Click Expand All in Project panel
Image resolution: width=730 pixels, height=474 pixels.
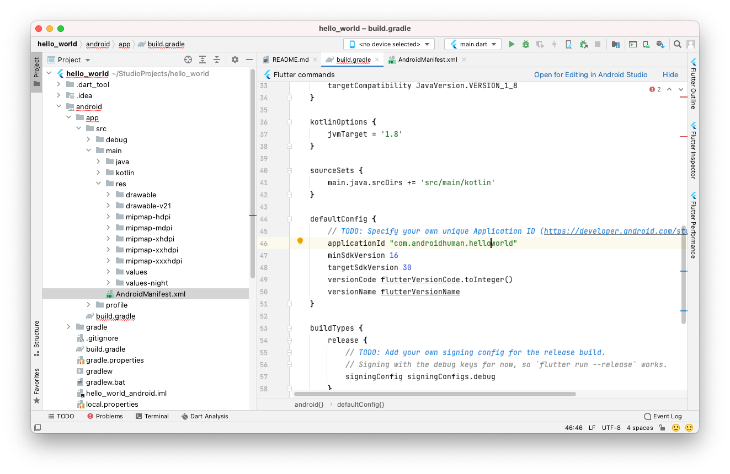click(203, 60)
